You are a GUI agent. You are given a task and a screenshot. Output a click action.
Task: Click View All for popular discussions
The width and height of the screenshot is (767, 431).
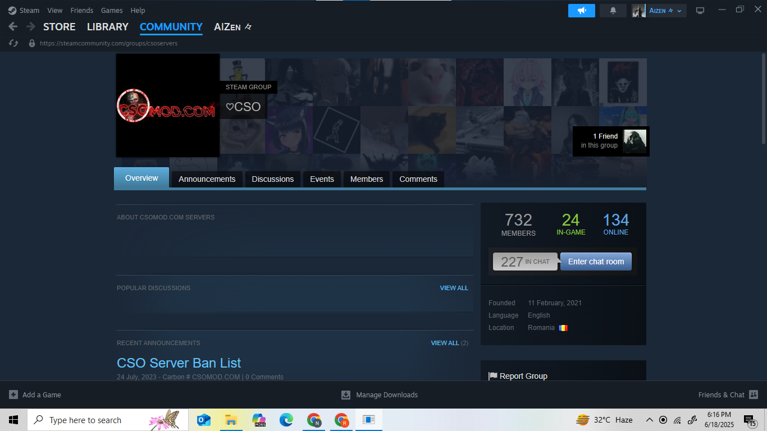click(x=454, y=288)
